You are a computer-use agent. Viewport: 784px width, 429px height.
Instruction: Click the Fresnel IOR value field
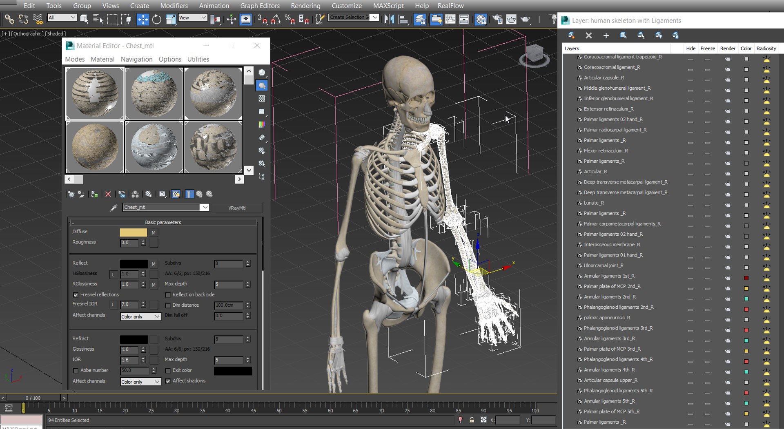pos(129,305)
